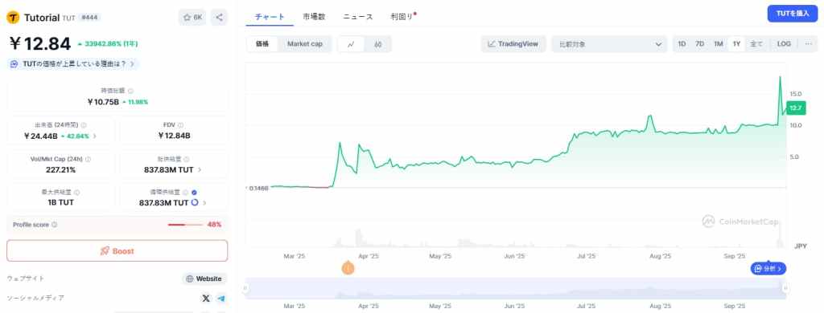Expand the 出来高 24h volume chevron
Screen dimensions: 824x313
[x=95, y=136]
